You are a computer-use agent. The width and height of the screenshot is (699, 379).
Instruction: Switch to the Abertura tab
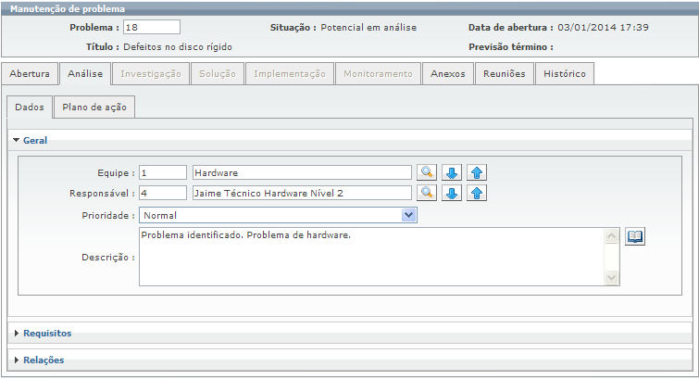pos(30,73)
